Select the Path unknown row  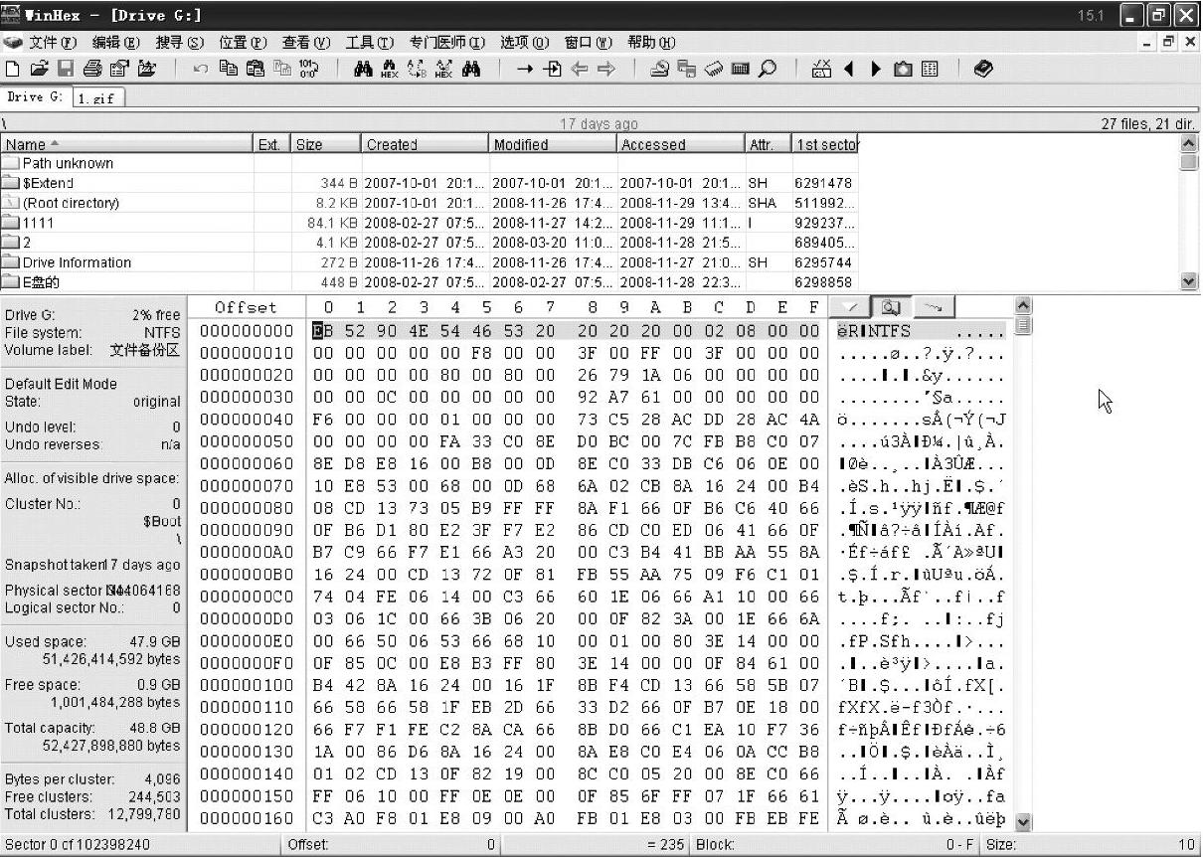430,163
